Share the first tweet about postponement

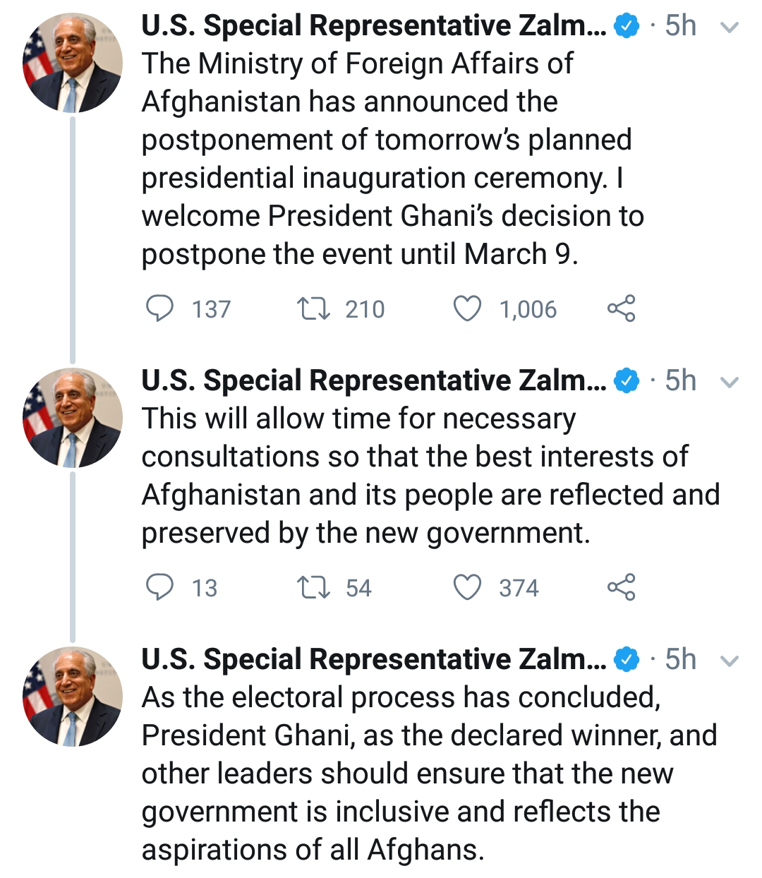621,308
